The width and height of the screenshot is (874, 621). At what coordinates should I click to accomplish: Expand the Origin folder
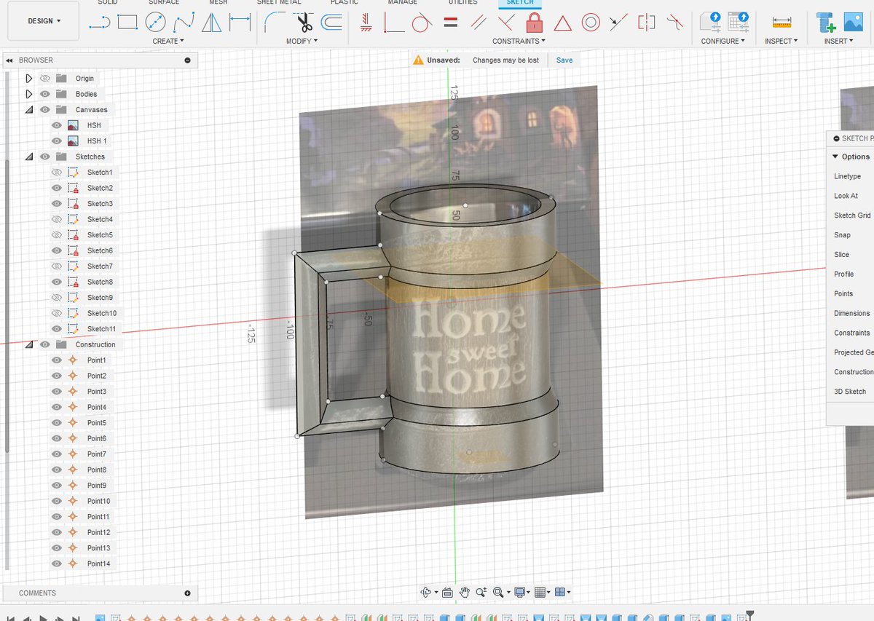tap(29, 79)
